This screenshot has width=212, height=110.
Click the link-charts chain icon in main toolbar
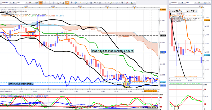click(x=14, y=3)
